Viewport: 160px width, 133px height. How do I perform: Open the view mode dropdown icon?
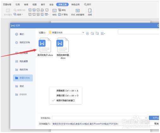point(103,33)
